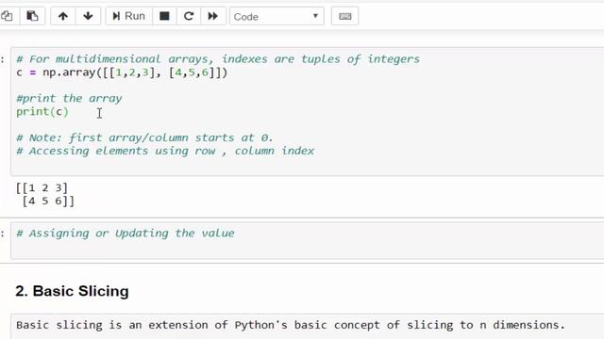Click the paste cells below icon
Viewport: 604px width, 339px height.
[32, 16]
